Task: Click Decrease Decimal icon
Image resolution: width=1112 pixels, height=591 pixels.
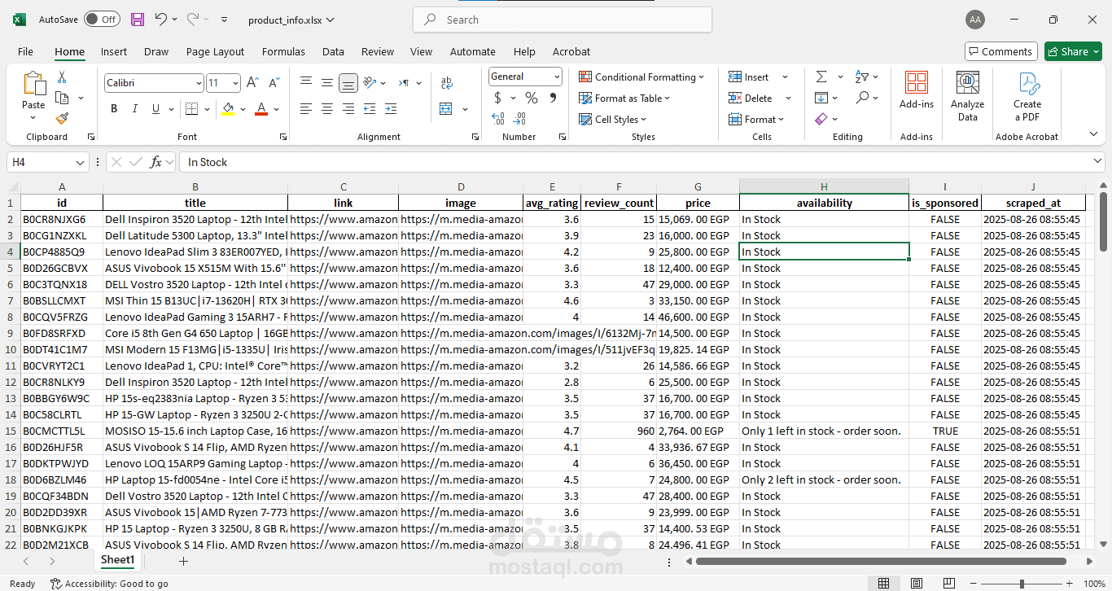Action: (x=521, y=119)
